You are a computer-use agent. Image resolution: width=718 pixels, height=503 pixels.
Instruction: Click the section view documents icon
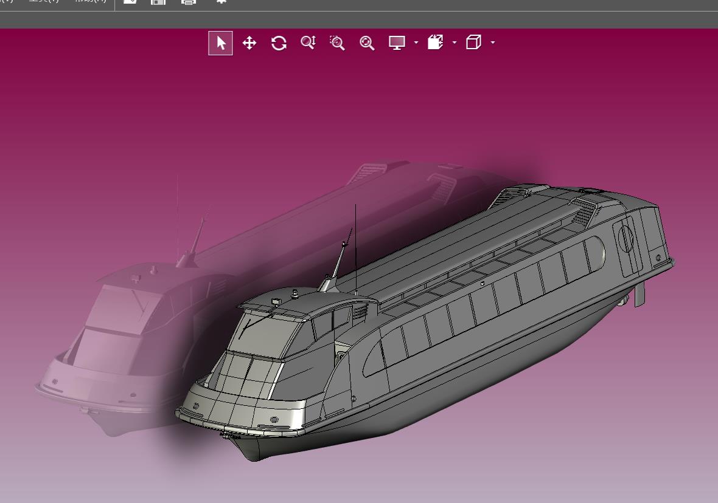(435, 42)
